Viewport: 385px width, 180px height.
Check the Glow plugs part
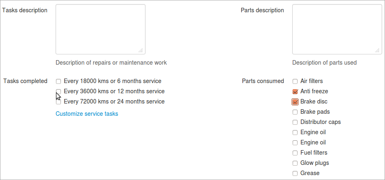(295, 163)
